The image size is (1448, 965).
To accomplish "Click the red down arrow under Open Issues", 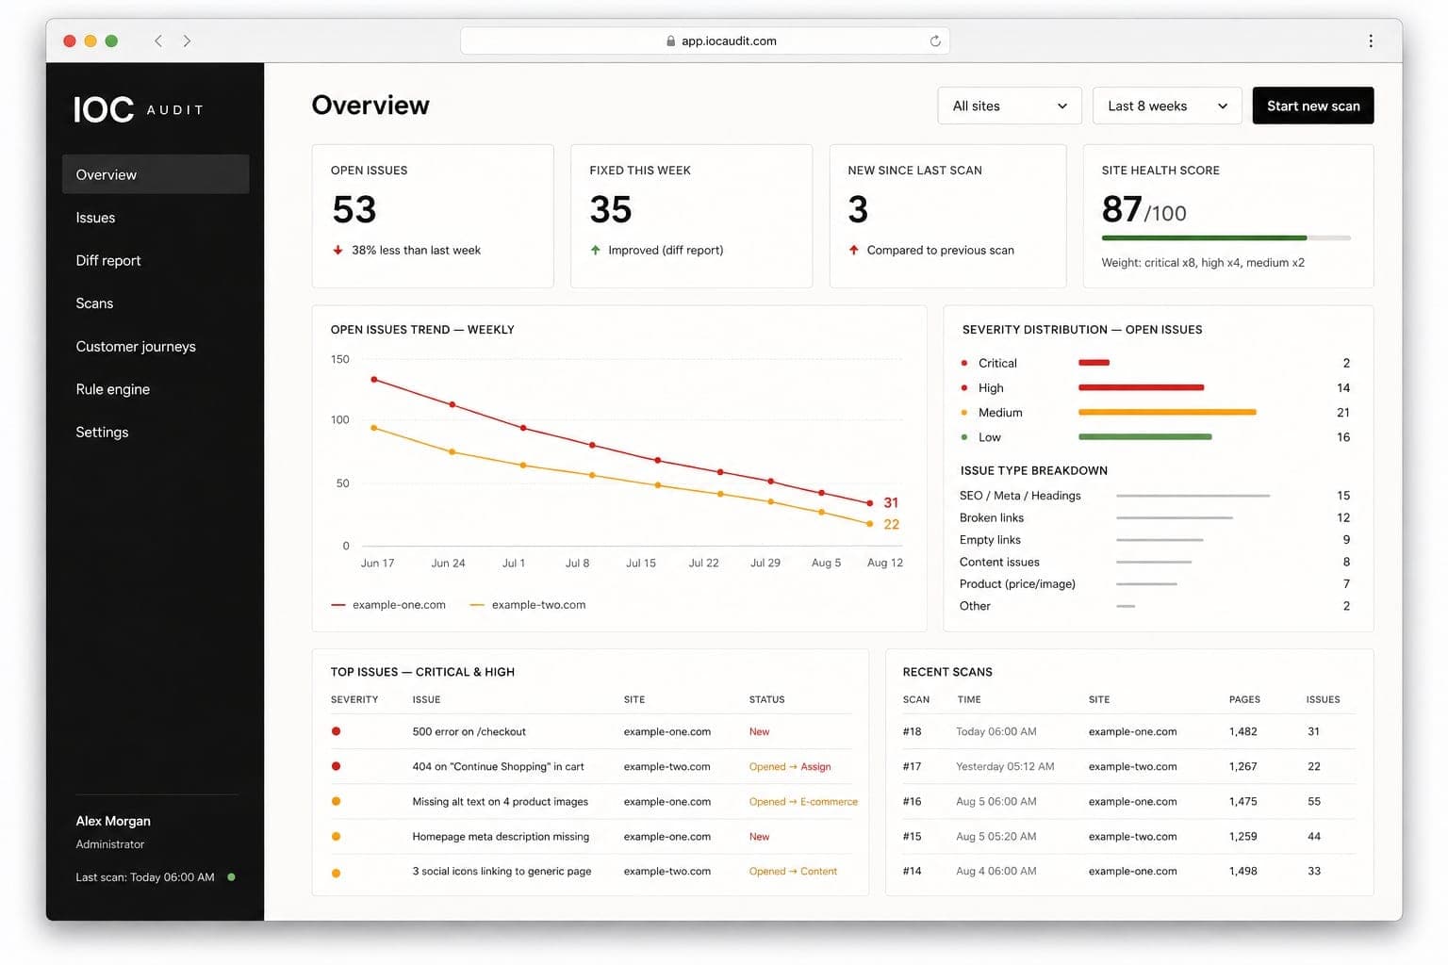I will point(337,250).
